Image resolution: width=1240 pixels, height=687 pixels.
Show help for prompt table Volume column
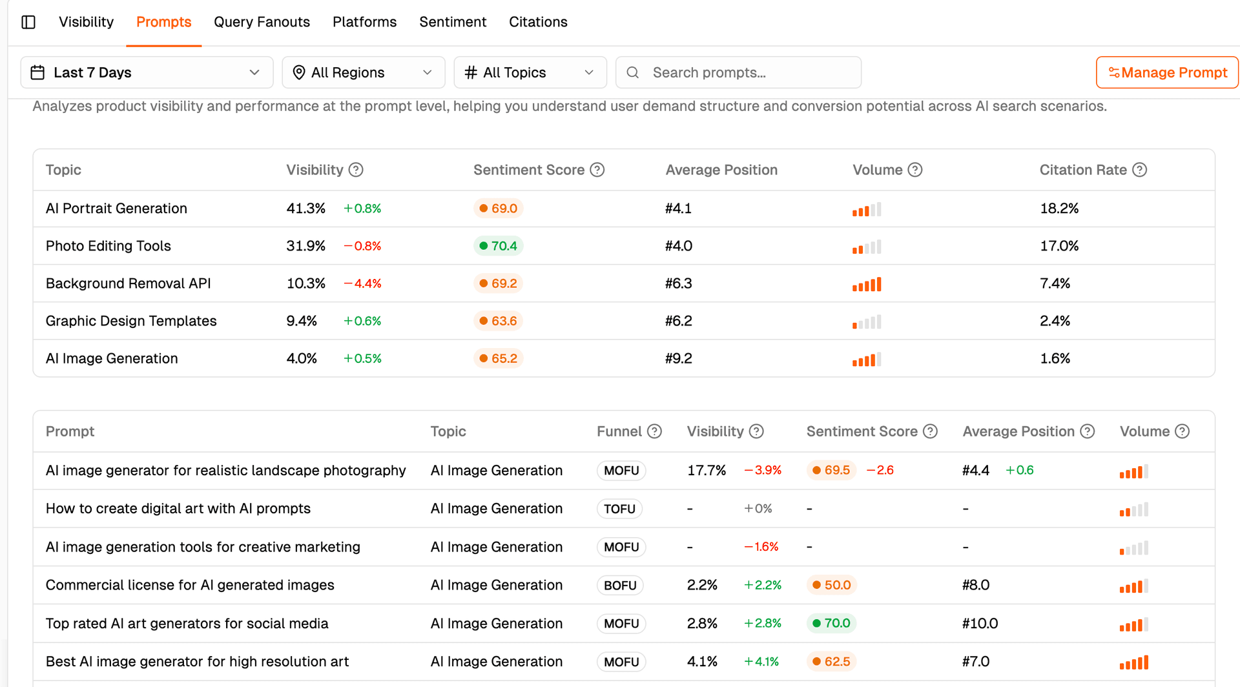point(1182,431)
